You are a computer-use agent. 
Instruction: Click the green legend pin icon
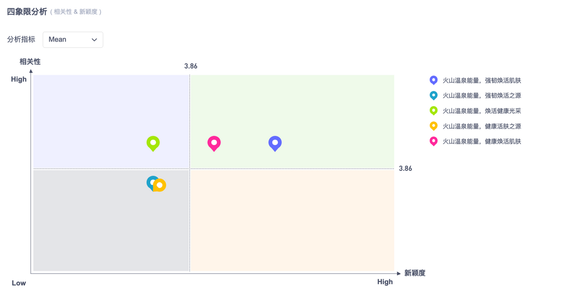tap(433, 111)
